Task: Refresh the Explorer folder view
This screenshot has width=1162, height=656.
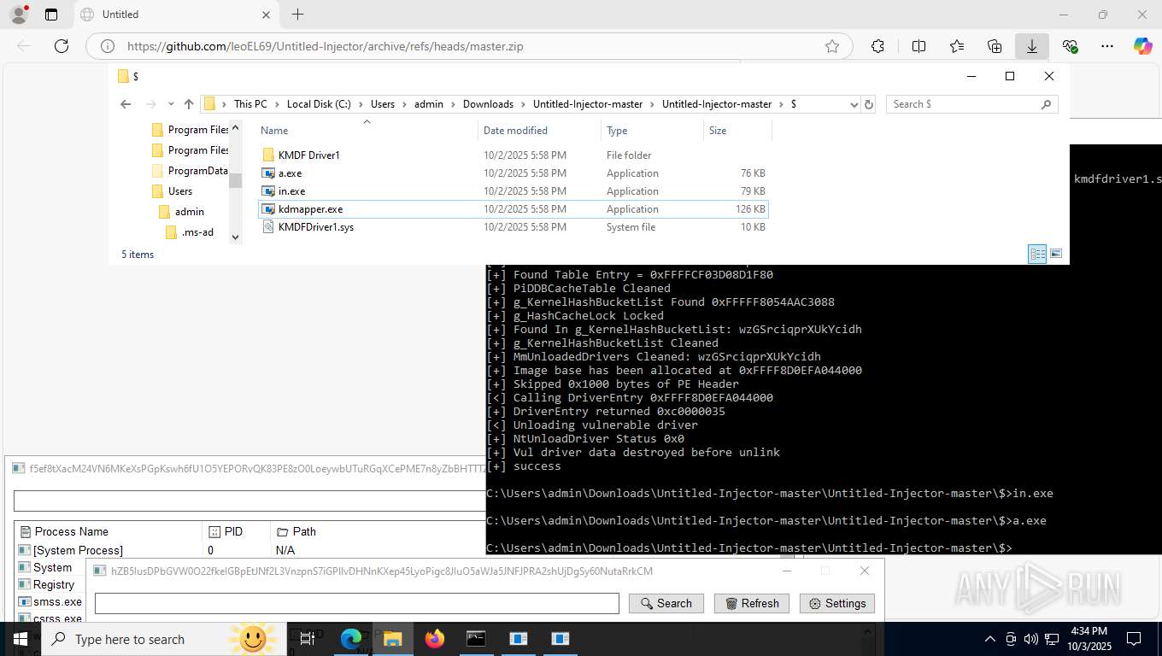Action: [x=869, y=104]
